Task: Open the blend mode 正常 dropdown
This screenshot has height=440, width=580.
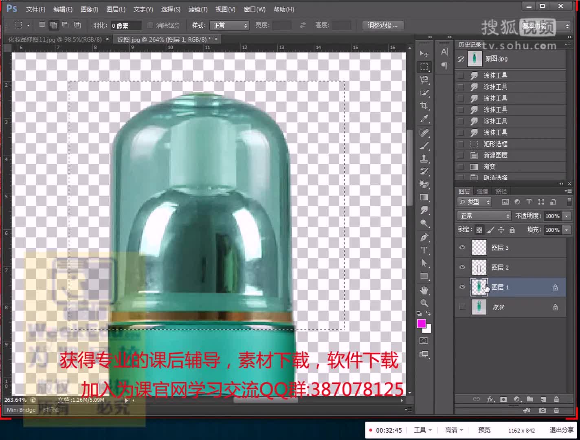Action: point(484,216)
